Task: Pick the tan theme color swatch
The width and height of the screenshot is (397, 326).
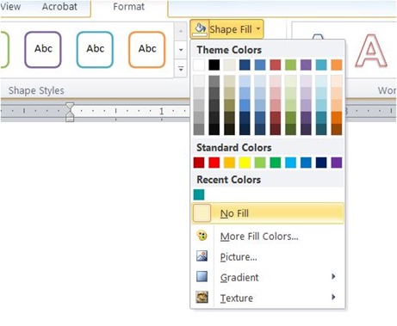Action: [229, 65]
